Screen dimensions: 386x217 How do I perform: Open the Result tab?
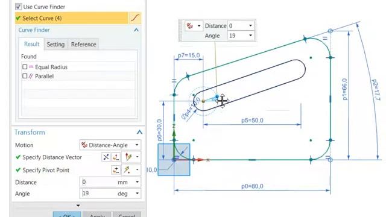tap(31, 44)
